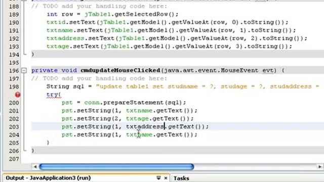Collapse the cmdupdateMouseClicked method fold
The width and height of the screenshot is (324, 182).
click(24, 71)
